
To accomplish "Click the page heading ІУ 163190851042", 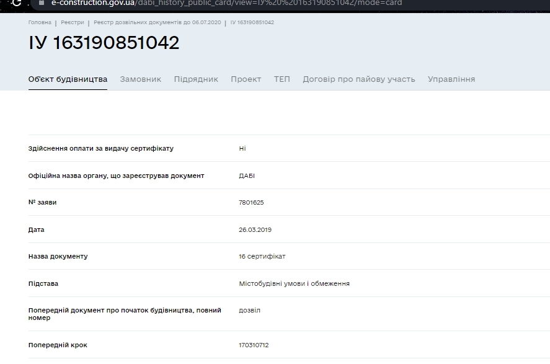I will click(x=104, y=43).
